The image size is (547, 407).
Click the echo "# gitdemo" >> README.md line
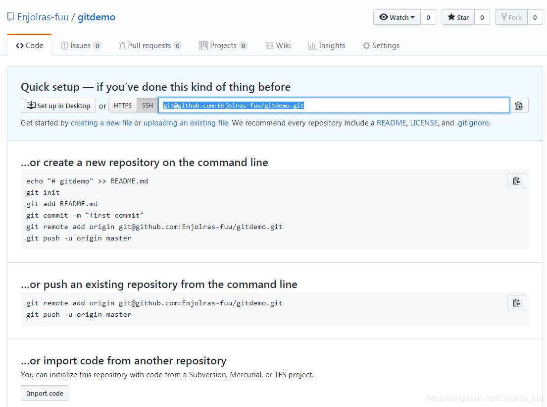click(x=87, y=181)
